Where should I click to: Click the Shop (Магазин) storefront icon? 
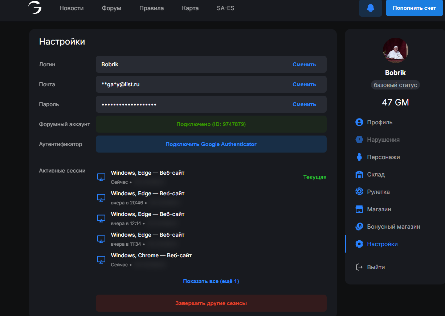(359, 209)
